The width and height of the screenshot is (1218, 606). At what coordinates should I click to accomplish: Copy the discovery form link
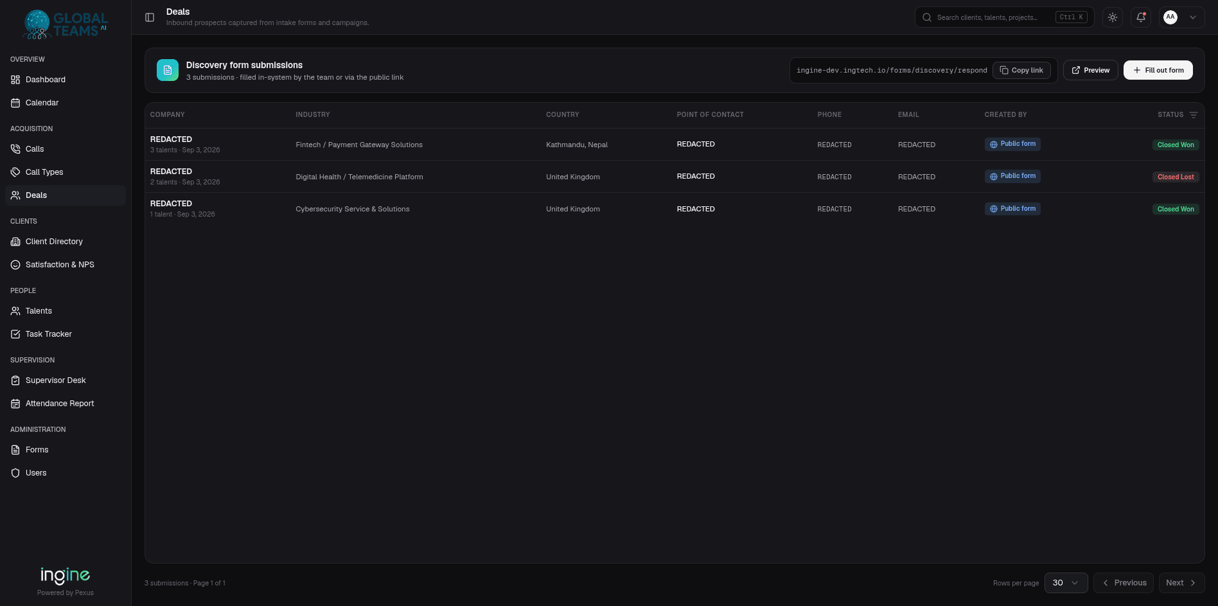[1021, 70]
